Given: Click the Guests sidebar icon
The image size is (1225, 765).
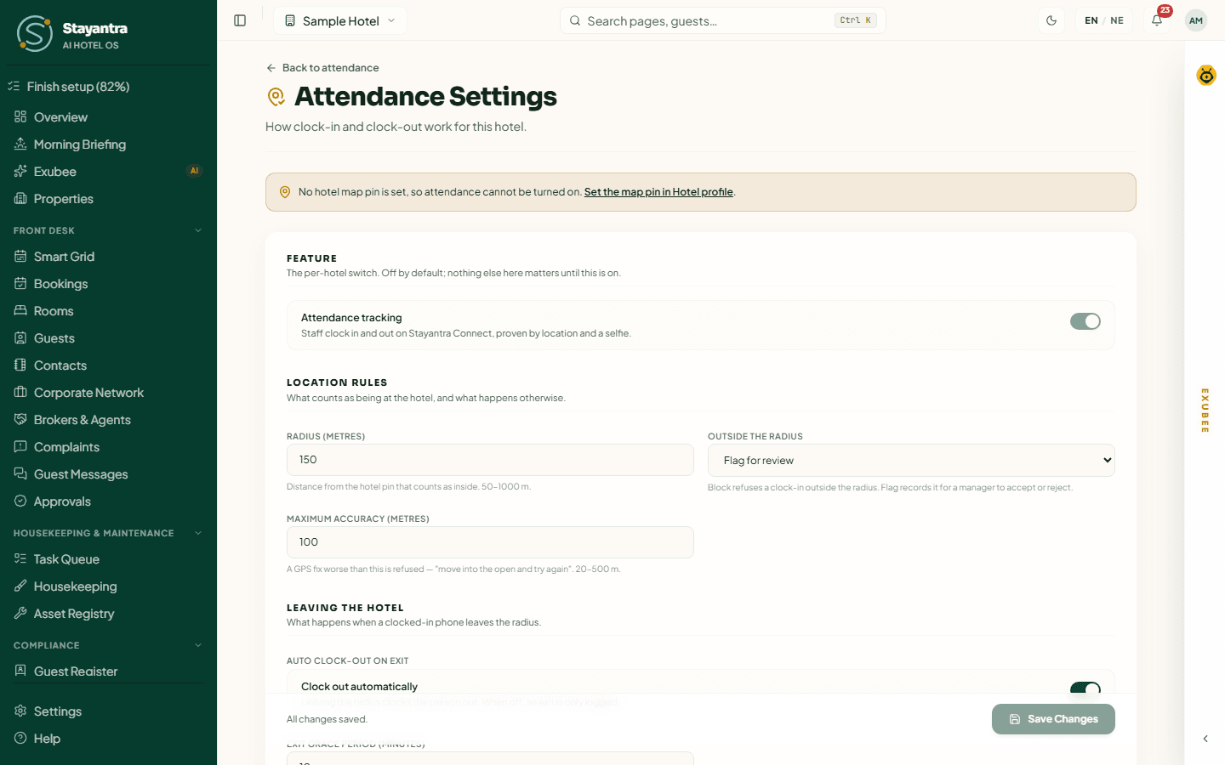Looking at the screenshot, I should 20,337.
